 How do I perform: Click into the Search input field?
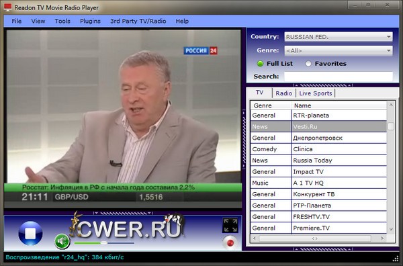coord(339,77)
